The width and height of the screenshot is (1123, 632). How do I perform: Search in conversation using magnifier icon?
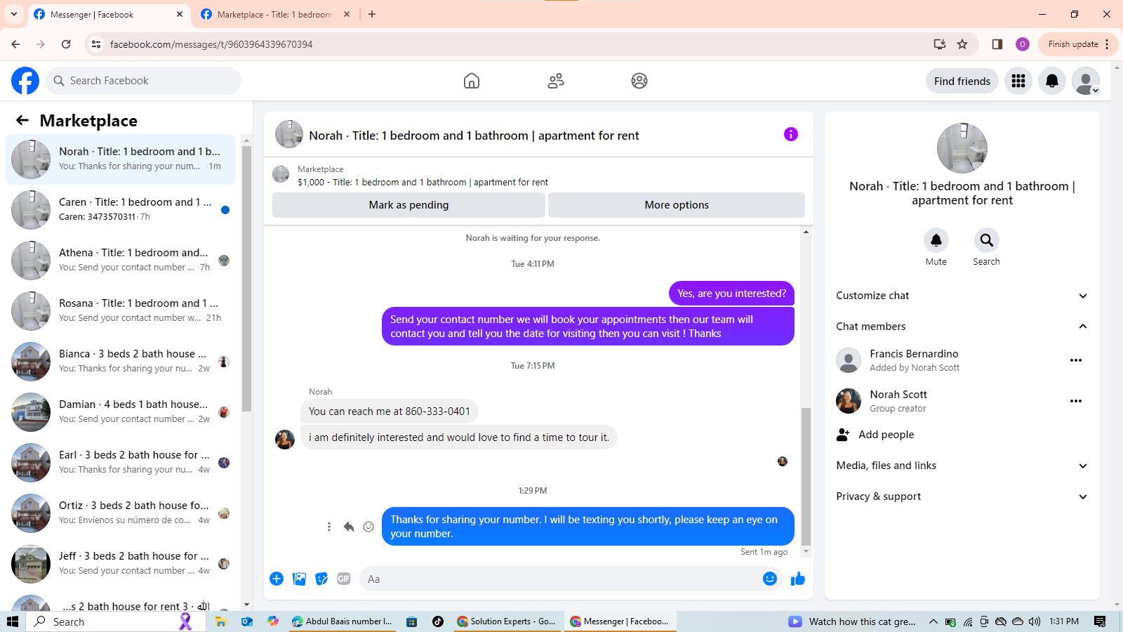987,240
